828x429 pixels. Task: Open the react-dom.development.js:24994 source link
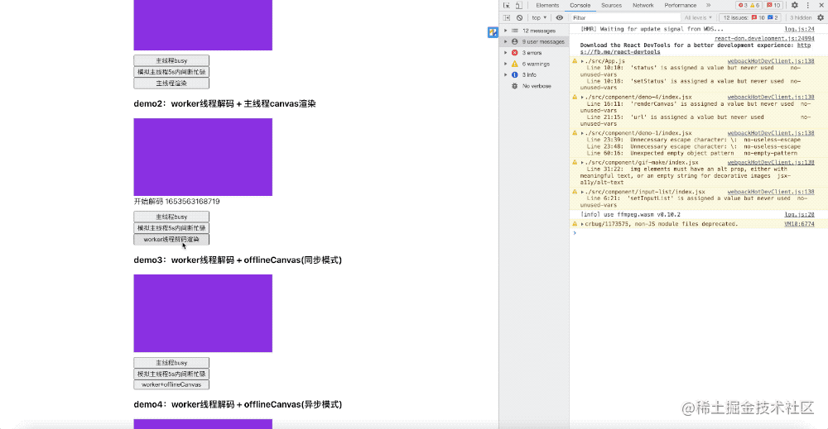[764, 39]
